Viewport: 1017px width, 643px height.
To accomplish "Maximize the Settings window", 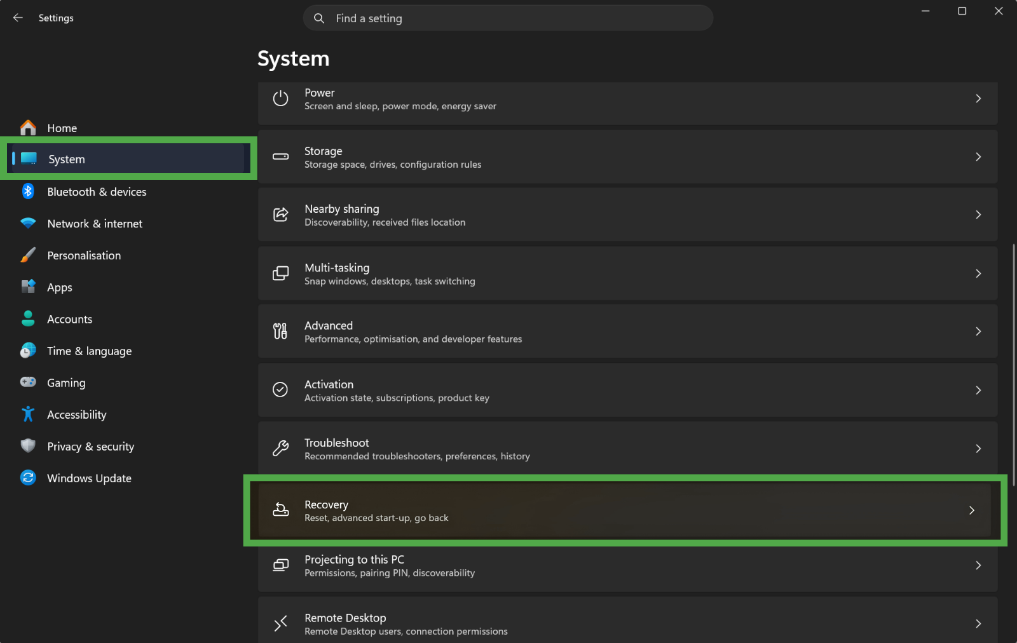I will pos(962,11).
